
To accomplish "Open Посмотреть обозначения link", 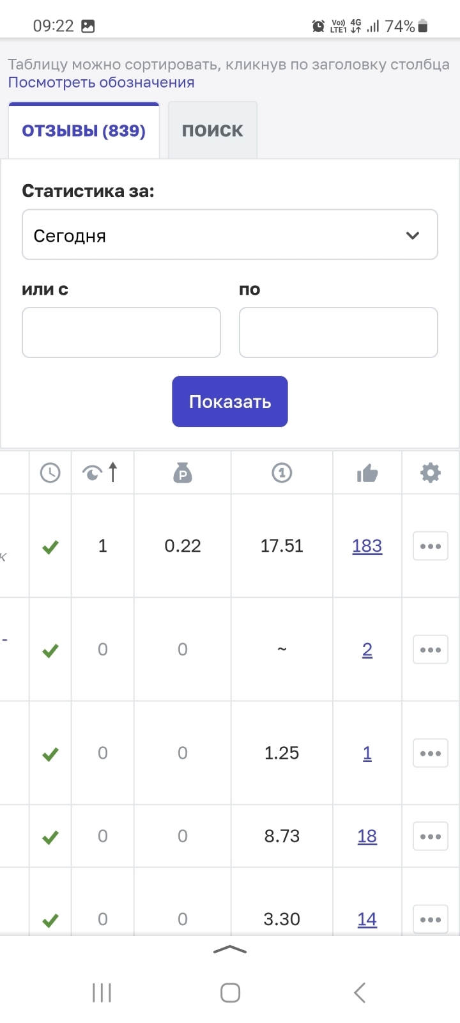I will click(x=101, y=82).
